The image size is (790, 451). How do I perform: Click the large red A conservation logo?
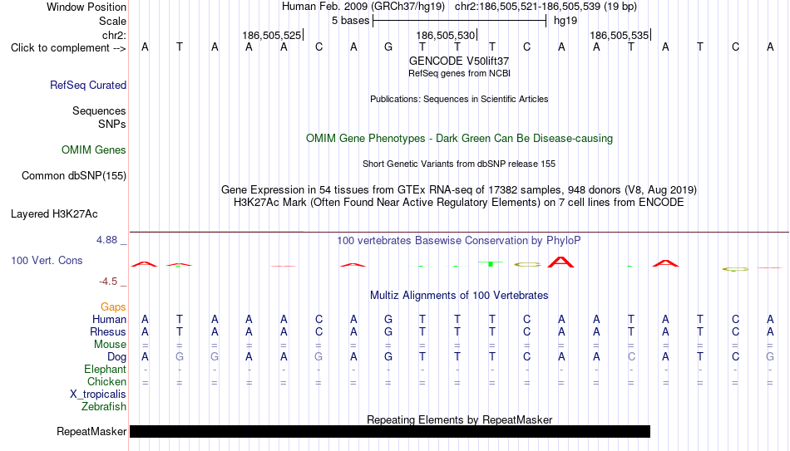[x=560, y=262]
